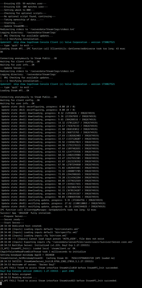The height and width of the screenshot is (288, 142).
Task: Click the downloading progress 44.98 line
Action: click(50, 145)
